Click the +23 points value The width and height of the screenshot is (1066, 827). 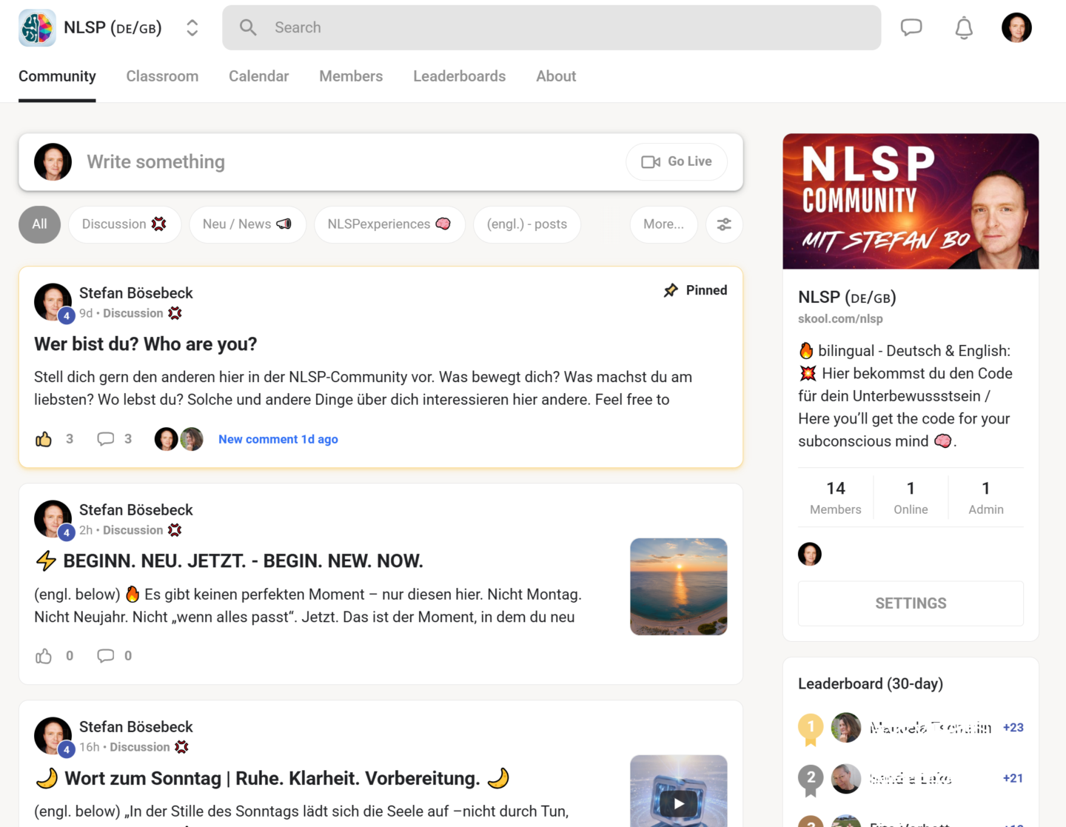coord(1013,728)
